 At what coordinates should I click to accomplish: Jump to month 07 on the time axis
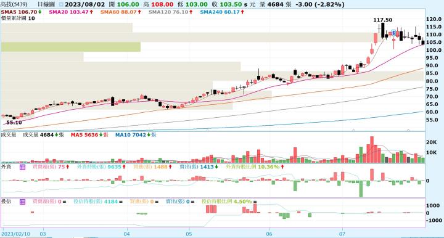click(342, 234)
